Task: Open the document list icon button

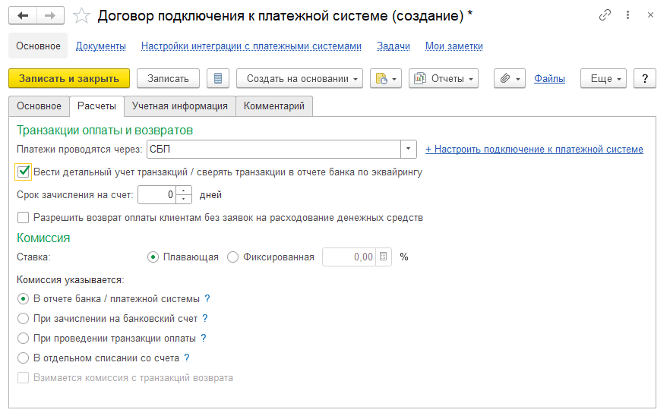Action: point(218,78)
